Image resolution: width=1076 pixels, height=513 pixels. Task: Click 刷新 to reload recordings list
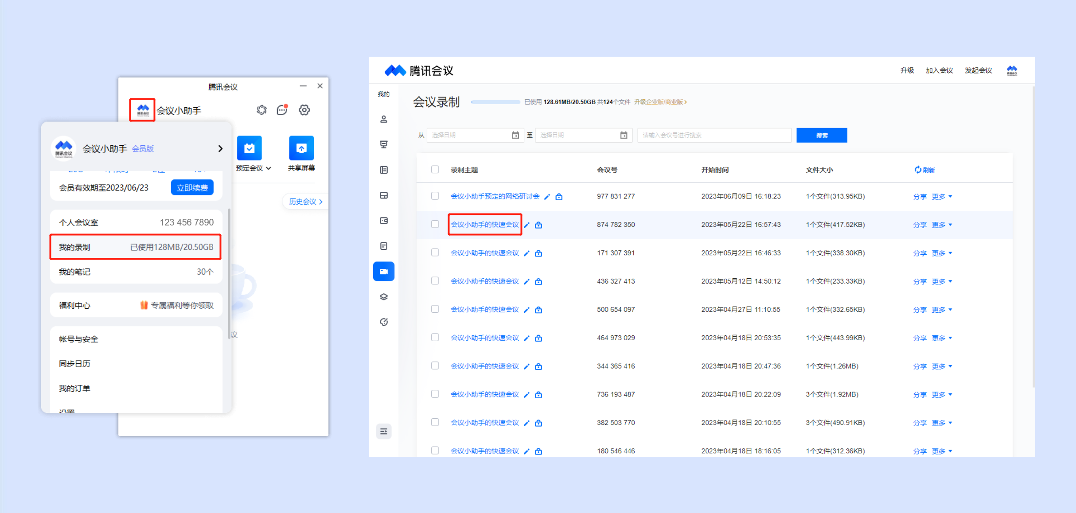click(924, 170)
